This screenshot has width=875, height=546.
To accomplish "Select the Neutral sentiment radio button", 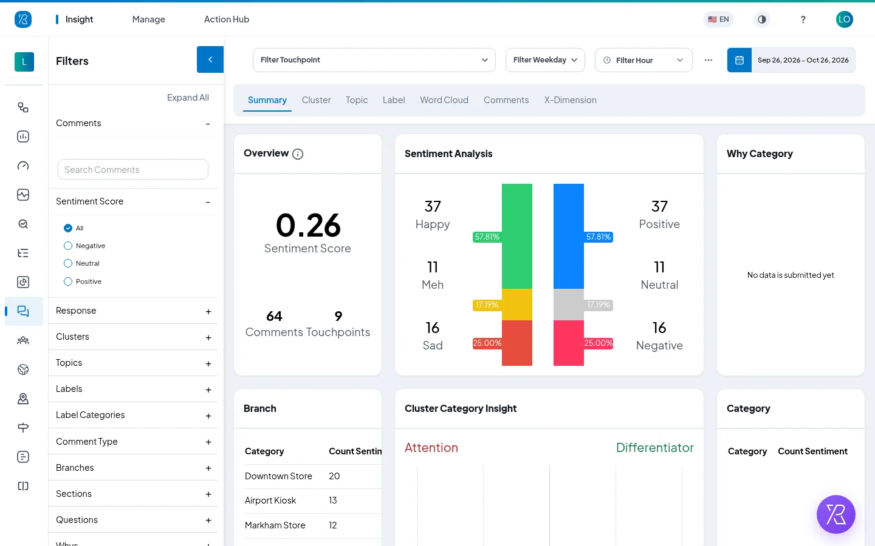I will 68,263.
